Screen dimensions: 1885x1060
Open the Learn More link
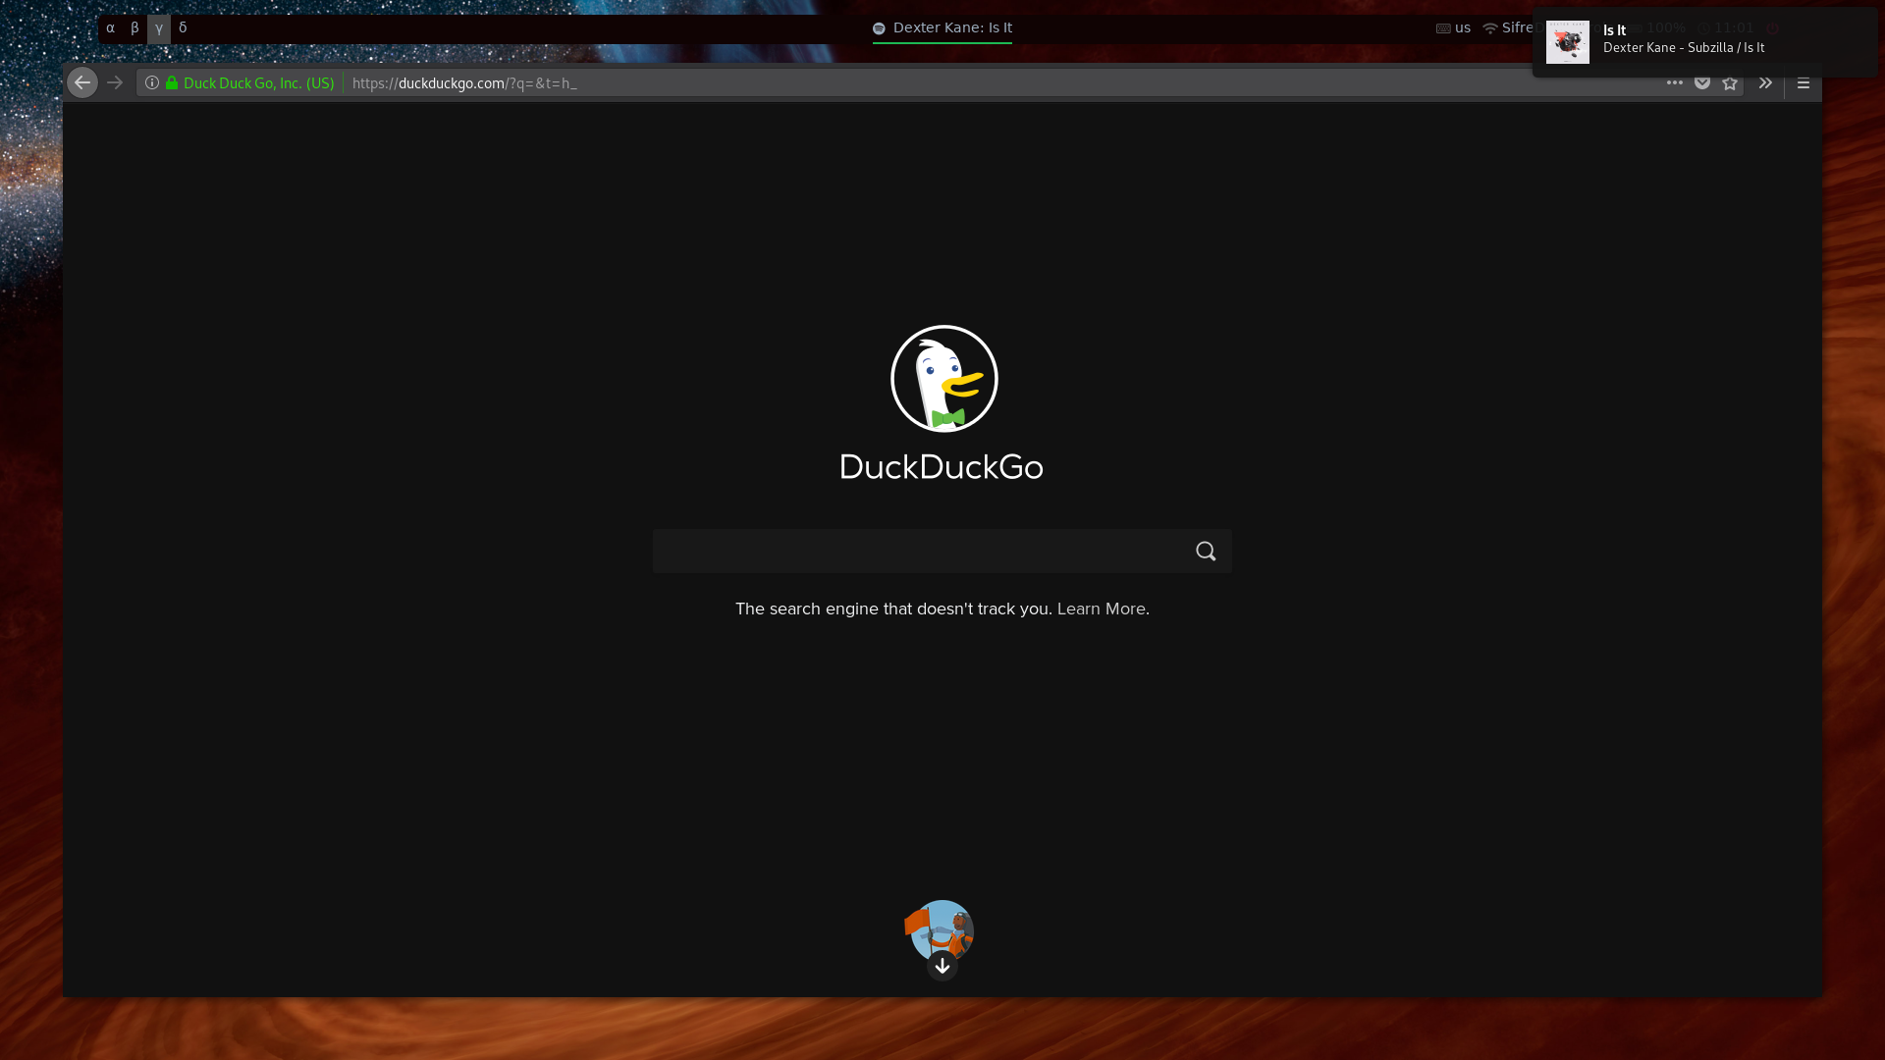click(x=1101, y=609)
